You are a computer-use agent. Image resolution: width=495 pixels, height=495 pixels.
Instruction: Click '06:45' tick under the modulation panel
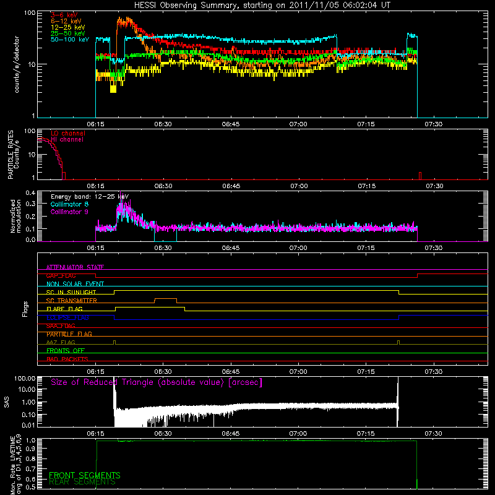231,248
